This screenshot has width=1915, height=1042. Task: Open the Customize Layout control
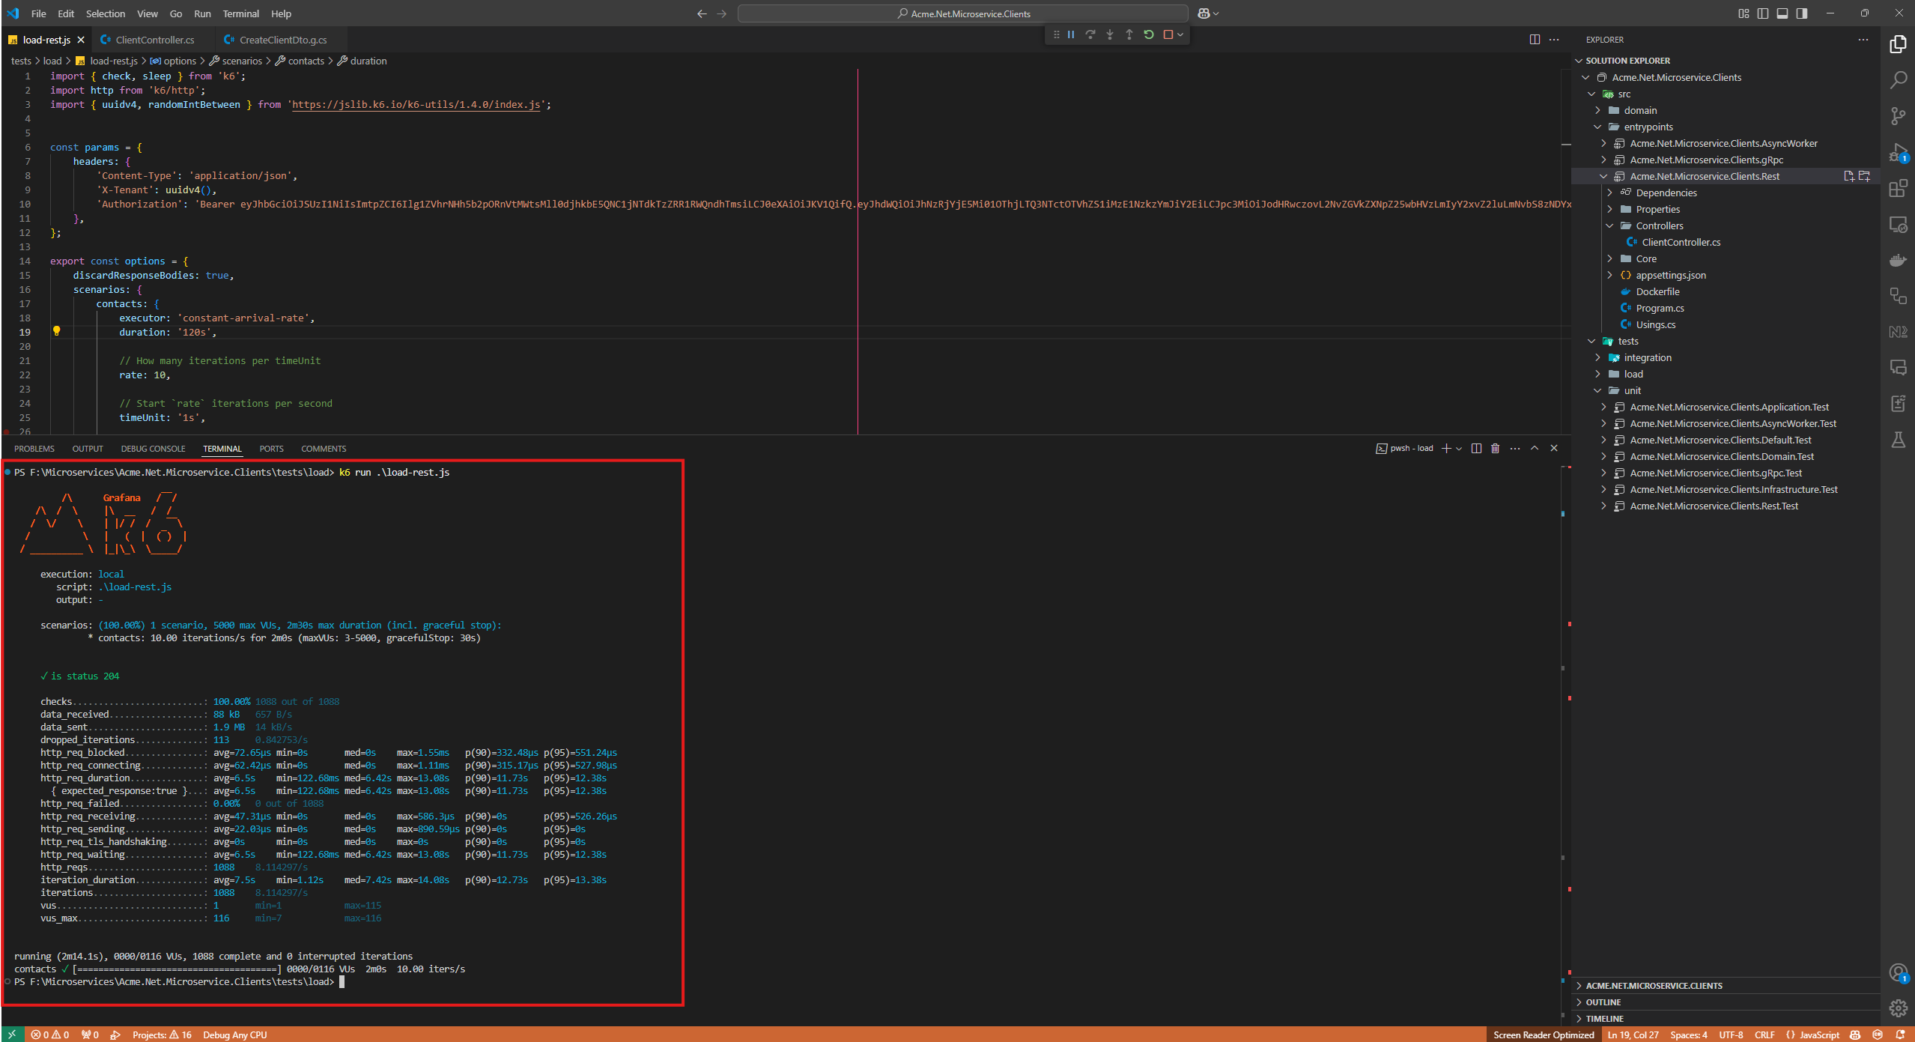(x=1743, y=13)
